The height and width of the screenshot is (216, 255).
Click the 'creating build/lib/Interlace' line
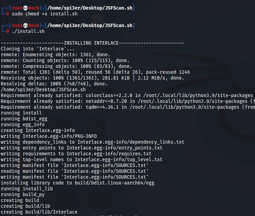pyautogui.click(x=39, y=212)
